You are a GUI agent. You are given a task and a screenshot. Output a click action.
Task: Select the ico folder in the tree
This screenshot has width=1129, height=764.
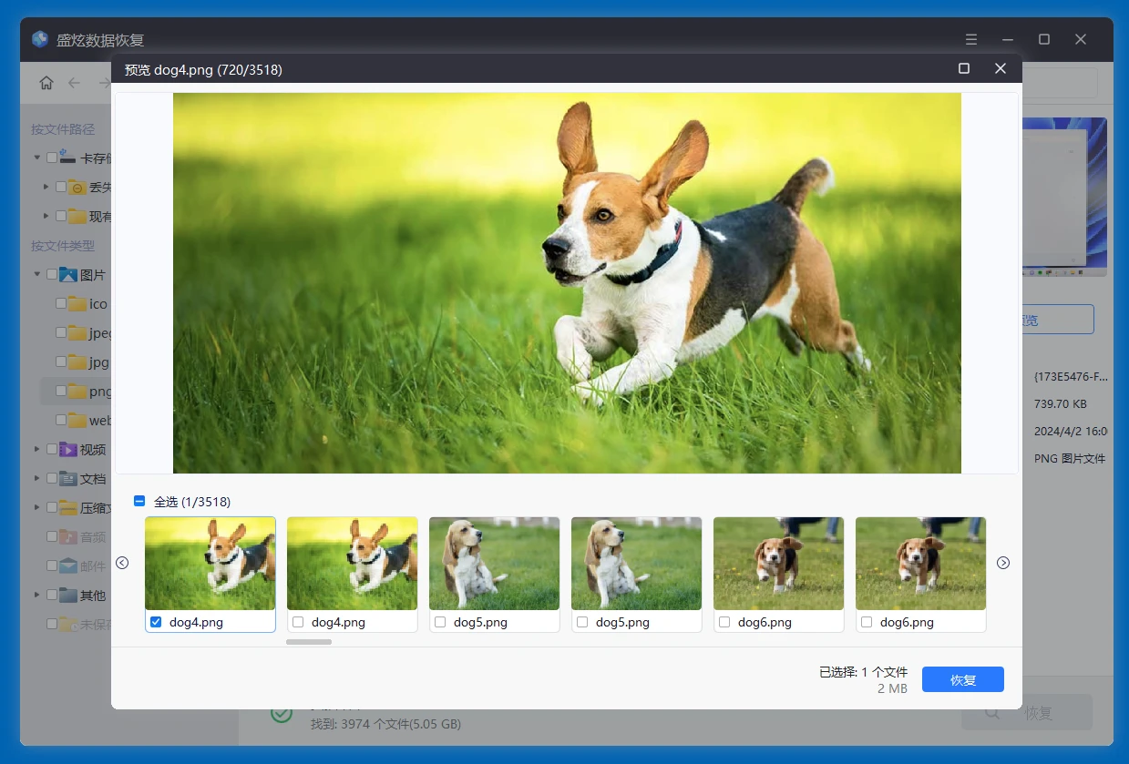[x=98, y=304]
